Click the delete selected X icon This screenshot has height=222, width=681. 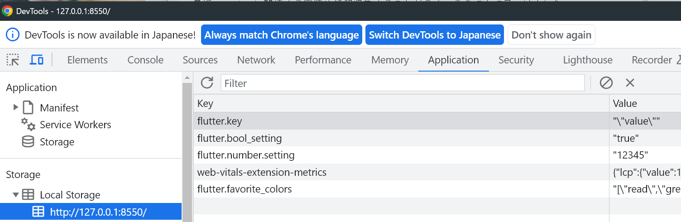(x=630, y=82)
